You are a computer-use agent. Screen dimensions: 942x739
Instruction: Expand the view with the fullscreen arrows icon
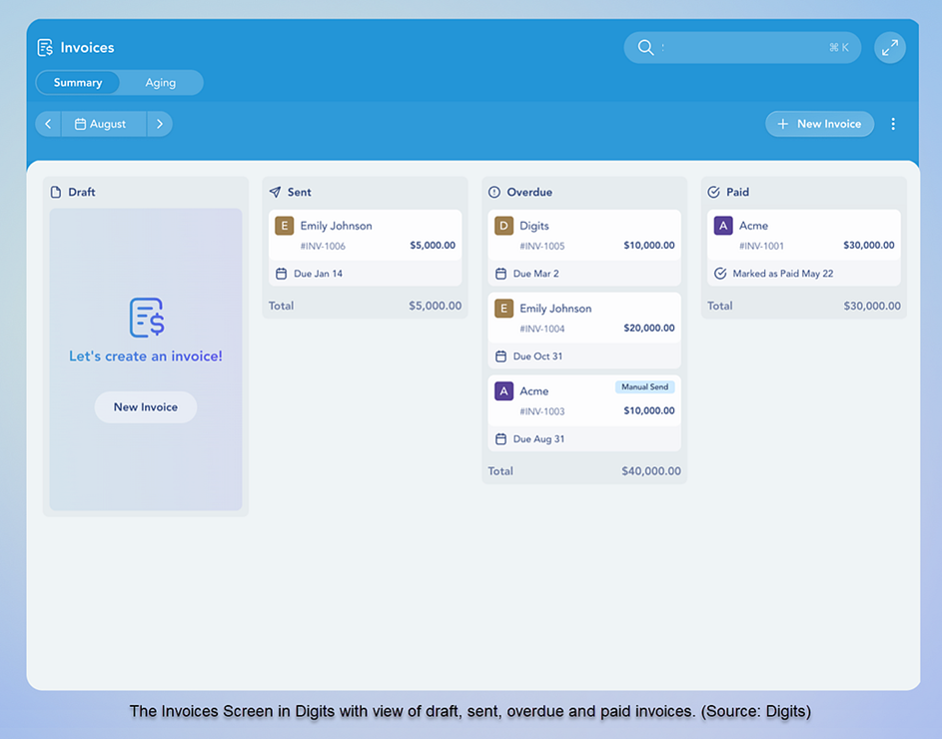[x=890, y=48]
